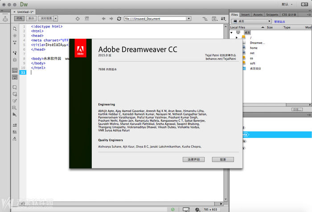This screenshot has height=212, width=312.
Task: Open the visual aids menu icon
Action: click(214, 19)
